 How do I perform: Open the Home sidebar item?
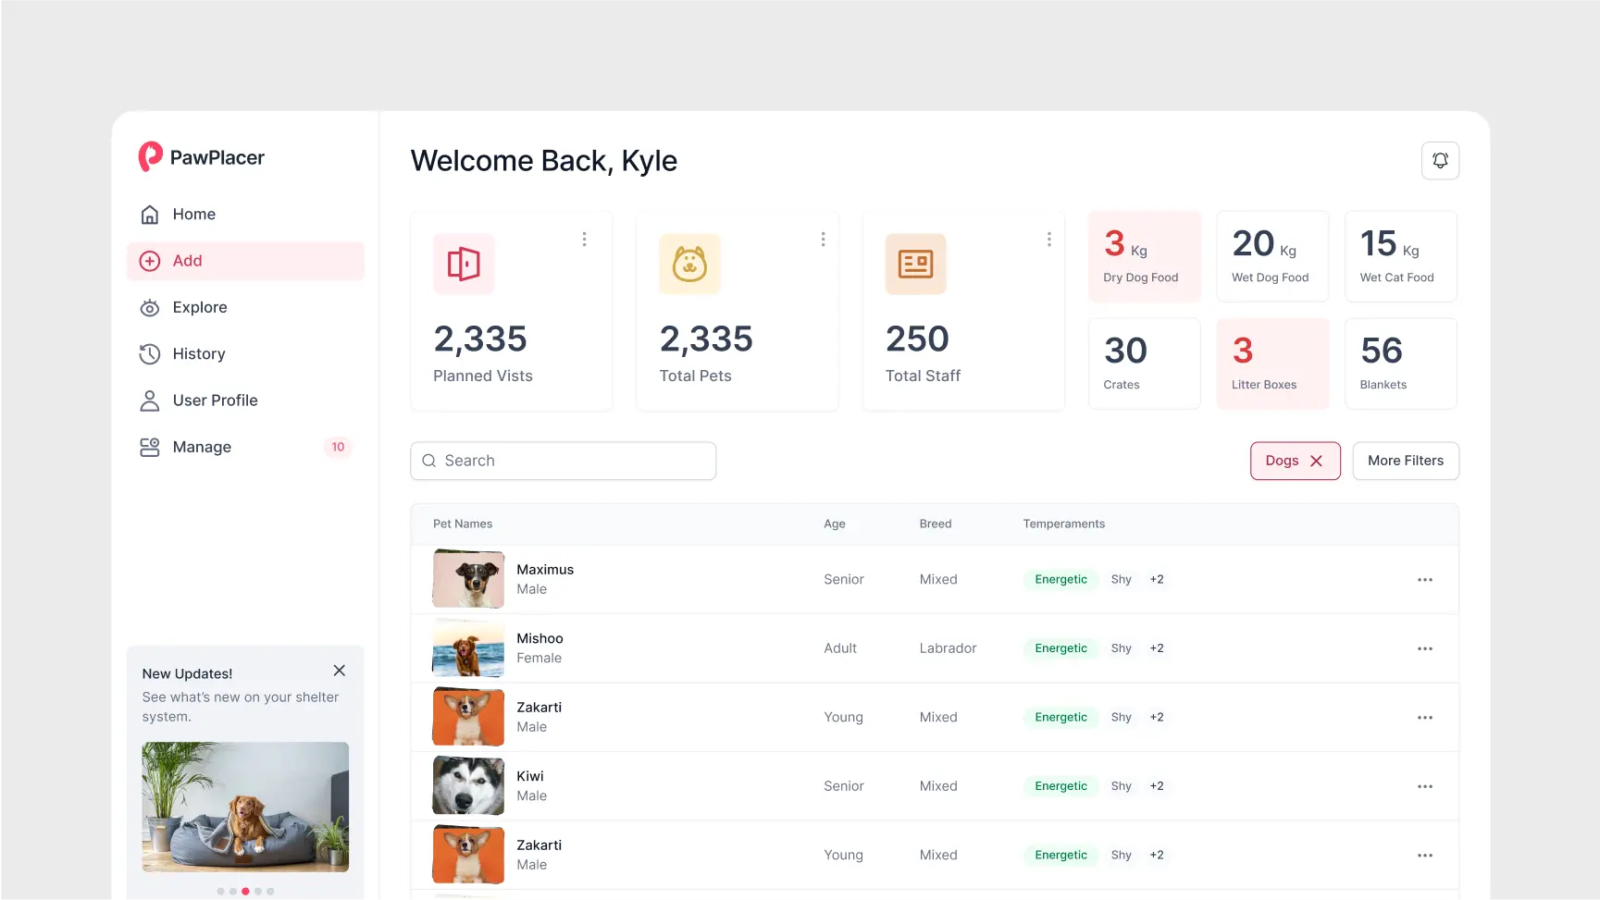tap(193, 214)
